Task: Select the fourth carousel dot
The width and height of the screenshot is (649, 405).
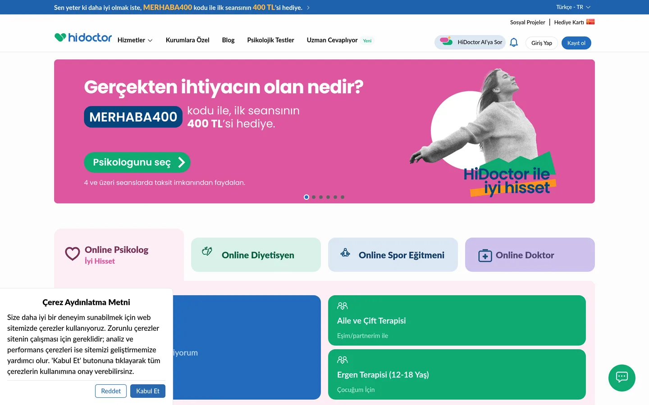Action: point(328,197)
